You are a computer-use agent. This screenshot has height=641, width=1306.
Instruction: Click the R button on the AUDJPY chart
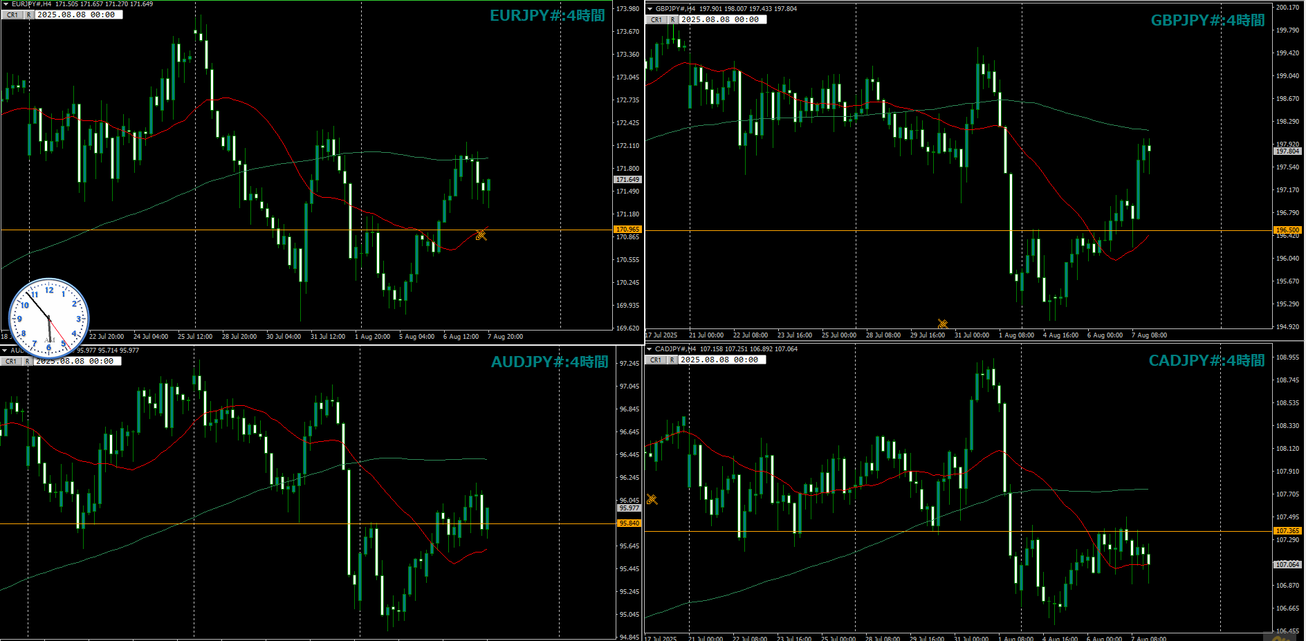pyautogui.click(x=27, y=361)
